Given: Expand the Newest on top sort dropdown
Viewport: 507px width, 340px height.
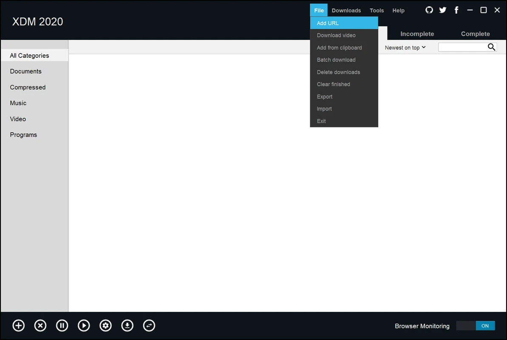Looking at the screenshot, I should pyautogui.click(x=404, y=48).
